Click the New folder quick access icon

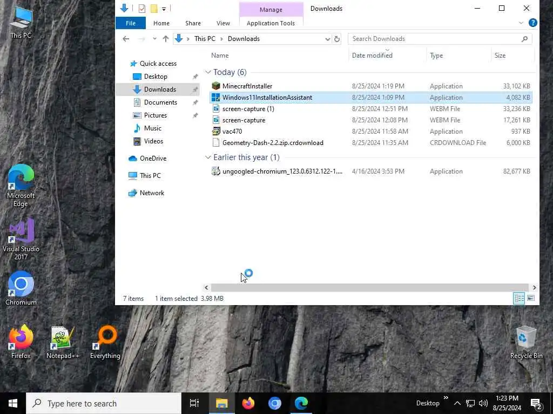coord(154,9)
